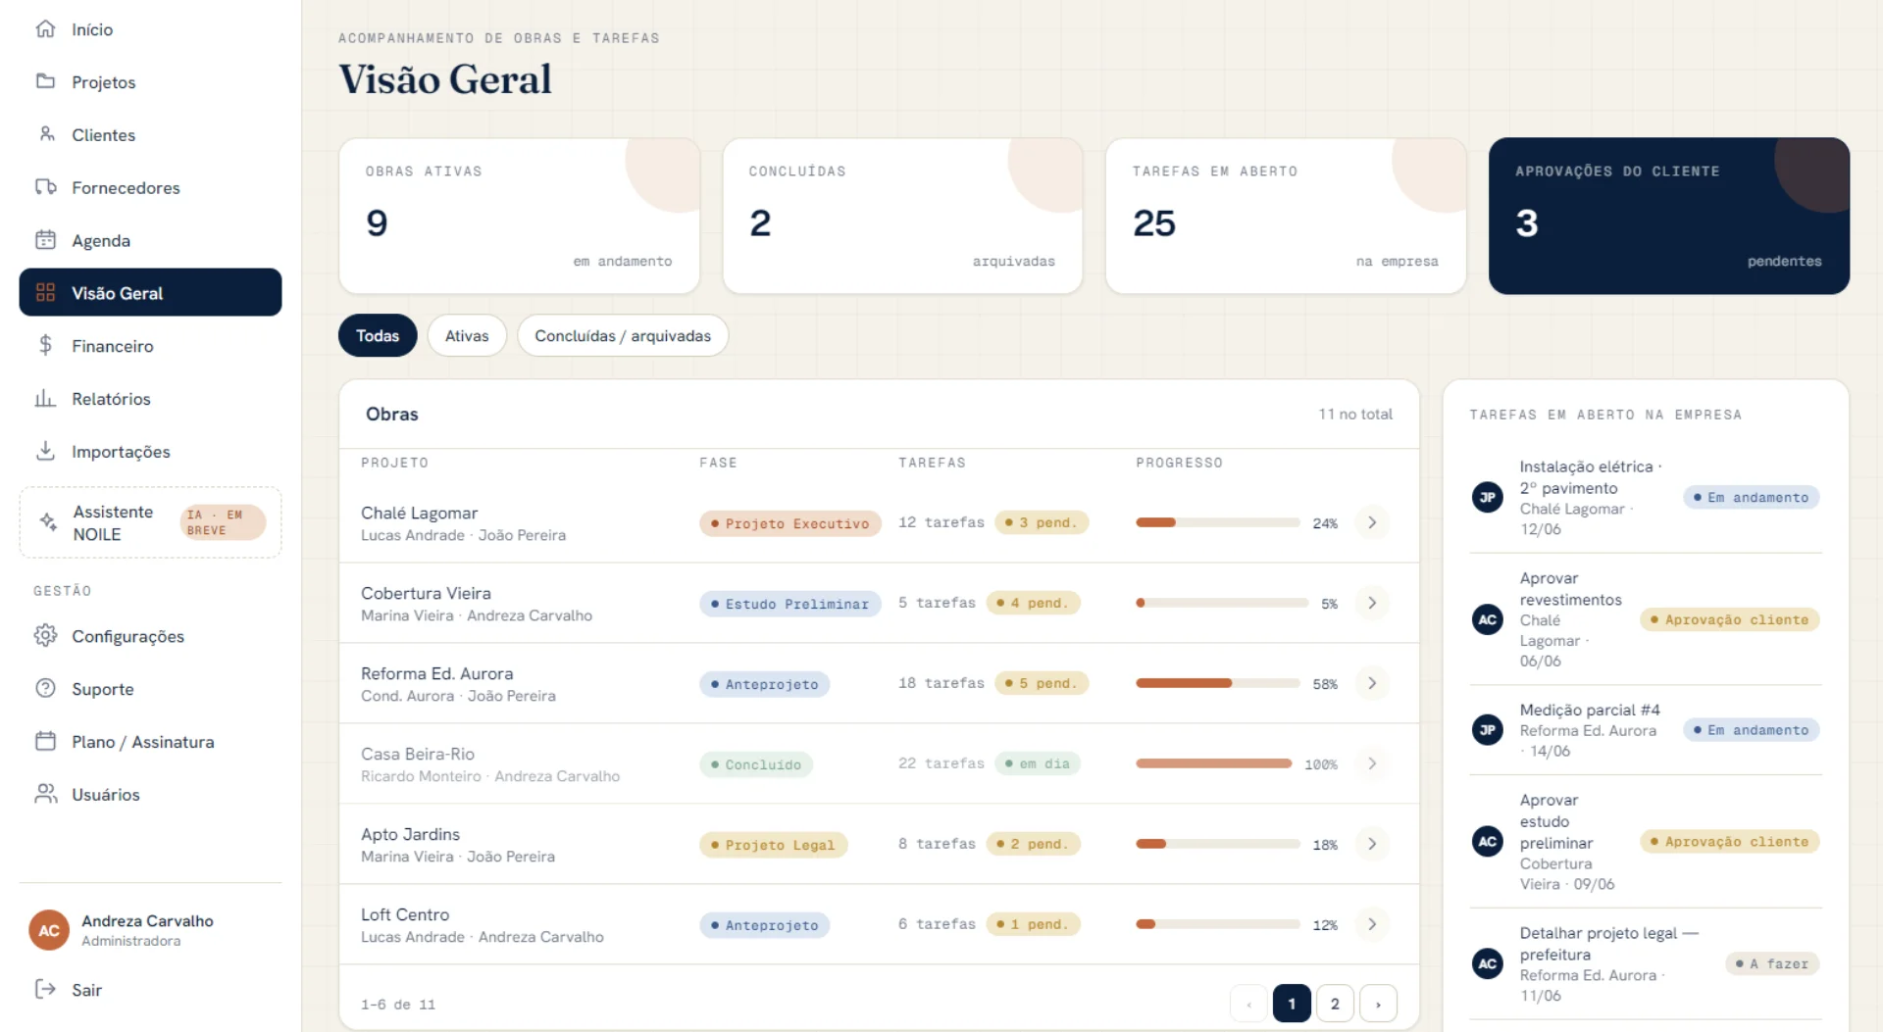This screenshot has width=1883, height=1032.
Task: Click 'Aprovação cliente' badge on Aprovar revestimentos
Action: (x=1730, y=619)
